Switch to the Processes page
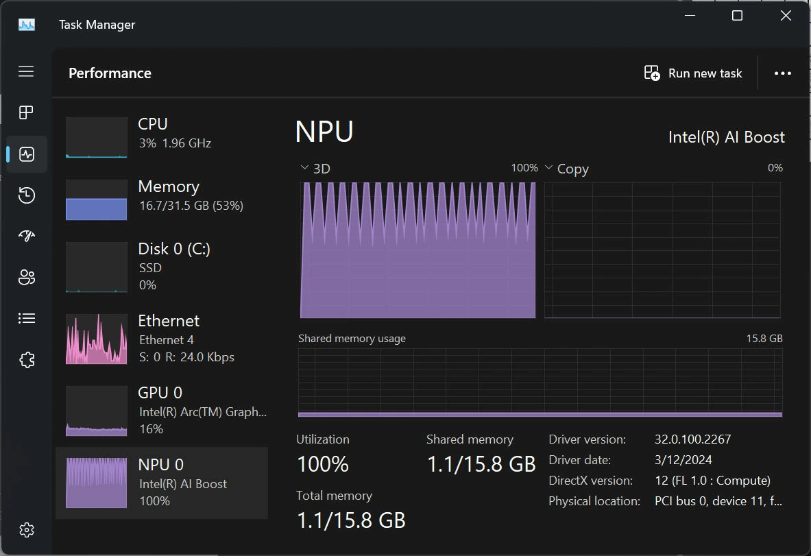This screenshot has width=811, height=556. [26, 112]
